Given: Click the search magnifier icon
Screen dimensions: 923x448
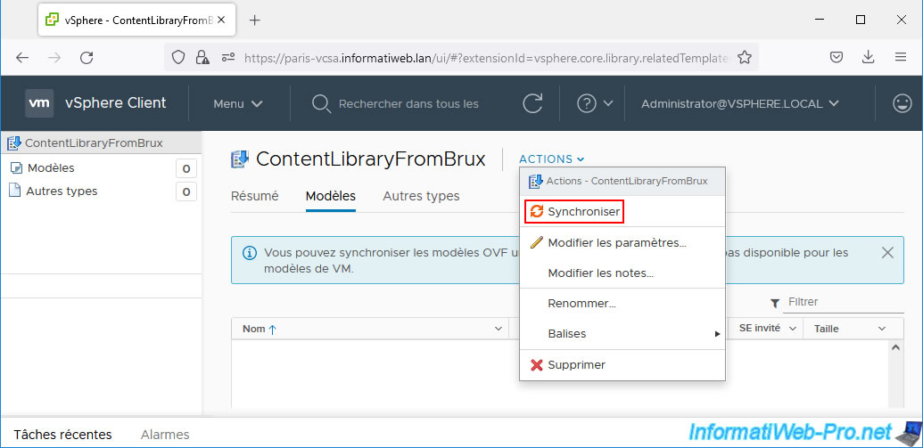Looking at the screenshot, I should [x=321, y=104].
